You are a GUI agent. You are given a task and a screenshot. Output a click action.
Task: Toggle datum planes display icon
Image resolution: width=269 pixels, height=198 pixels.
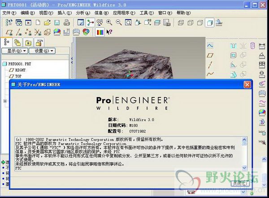[x=9, y=32]
